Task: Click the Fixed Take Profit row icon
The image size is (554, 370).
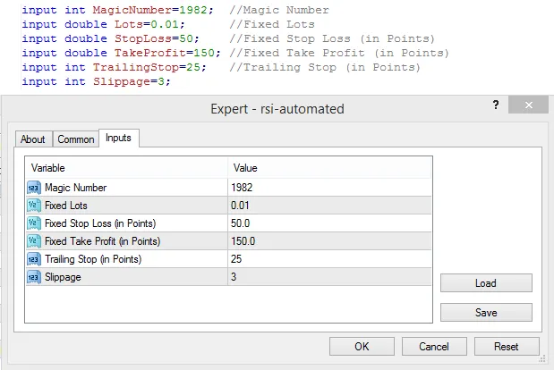Action: point(34,241)
